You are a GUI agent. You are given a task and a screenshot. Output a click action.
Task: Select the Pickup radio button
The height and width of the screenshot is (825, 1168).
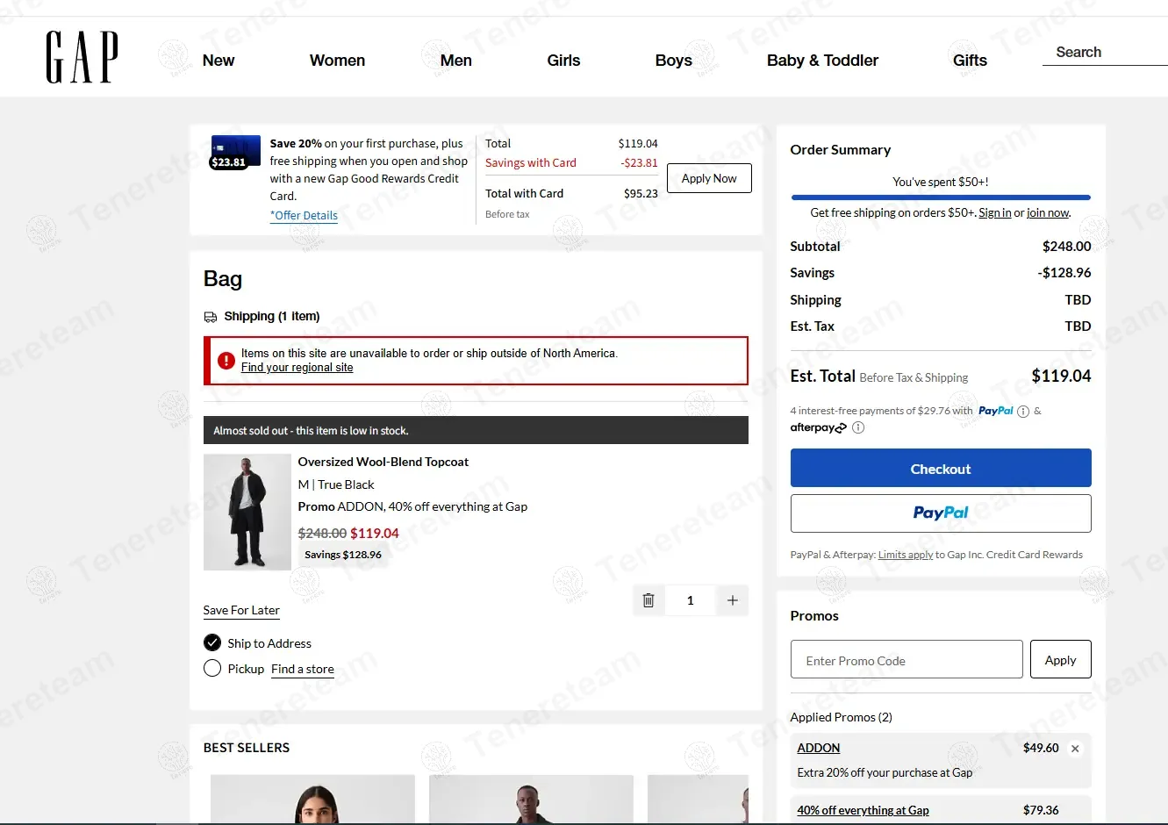click(212, 669)
